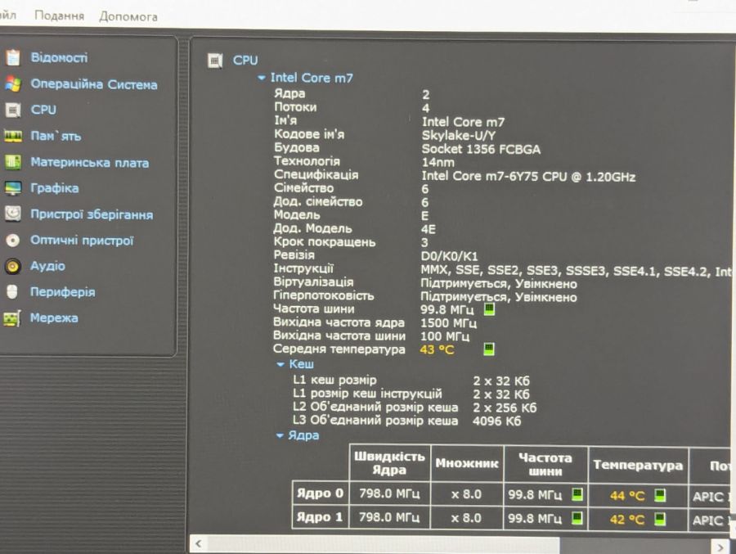
Task: Click the Периферія mouse icon
Action: coord(12,292)
